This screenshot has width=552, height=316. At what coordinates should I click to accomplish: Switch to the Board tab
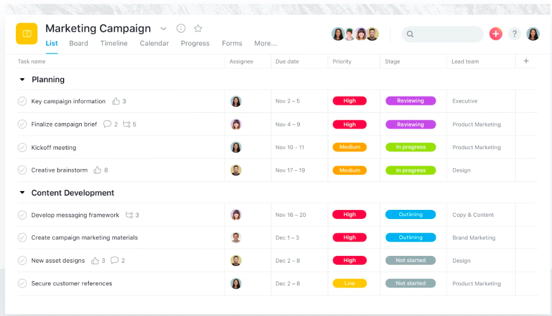coord(78,43)
